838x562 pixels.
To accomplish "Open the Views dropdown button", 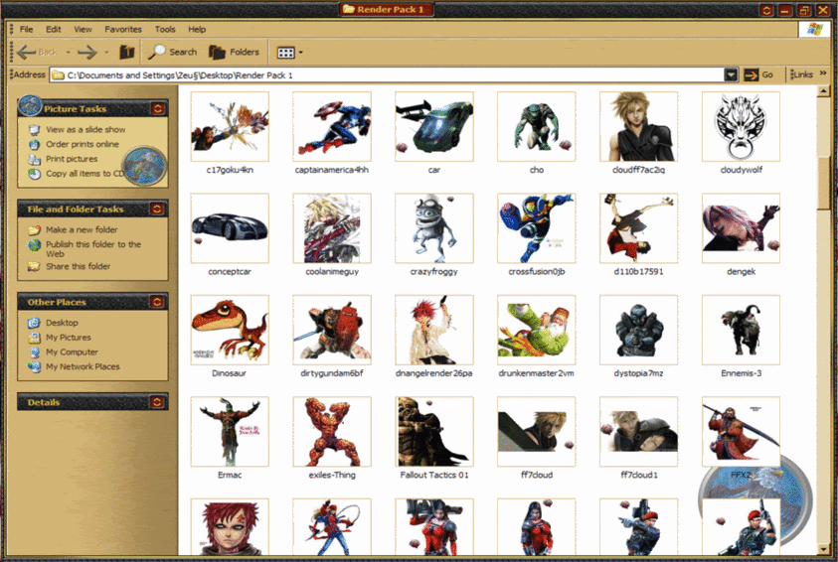I will click(x=289, y=53).
